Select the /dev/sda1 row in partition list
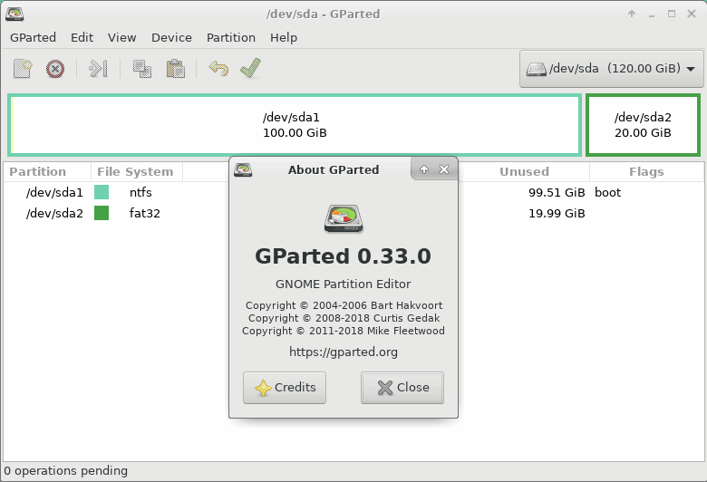The width and height of the screenshot is (707, 482). (353, 193)
